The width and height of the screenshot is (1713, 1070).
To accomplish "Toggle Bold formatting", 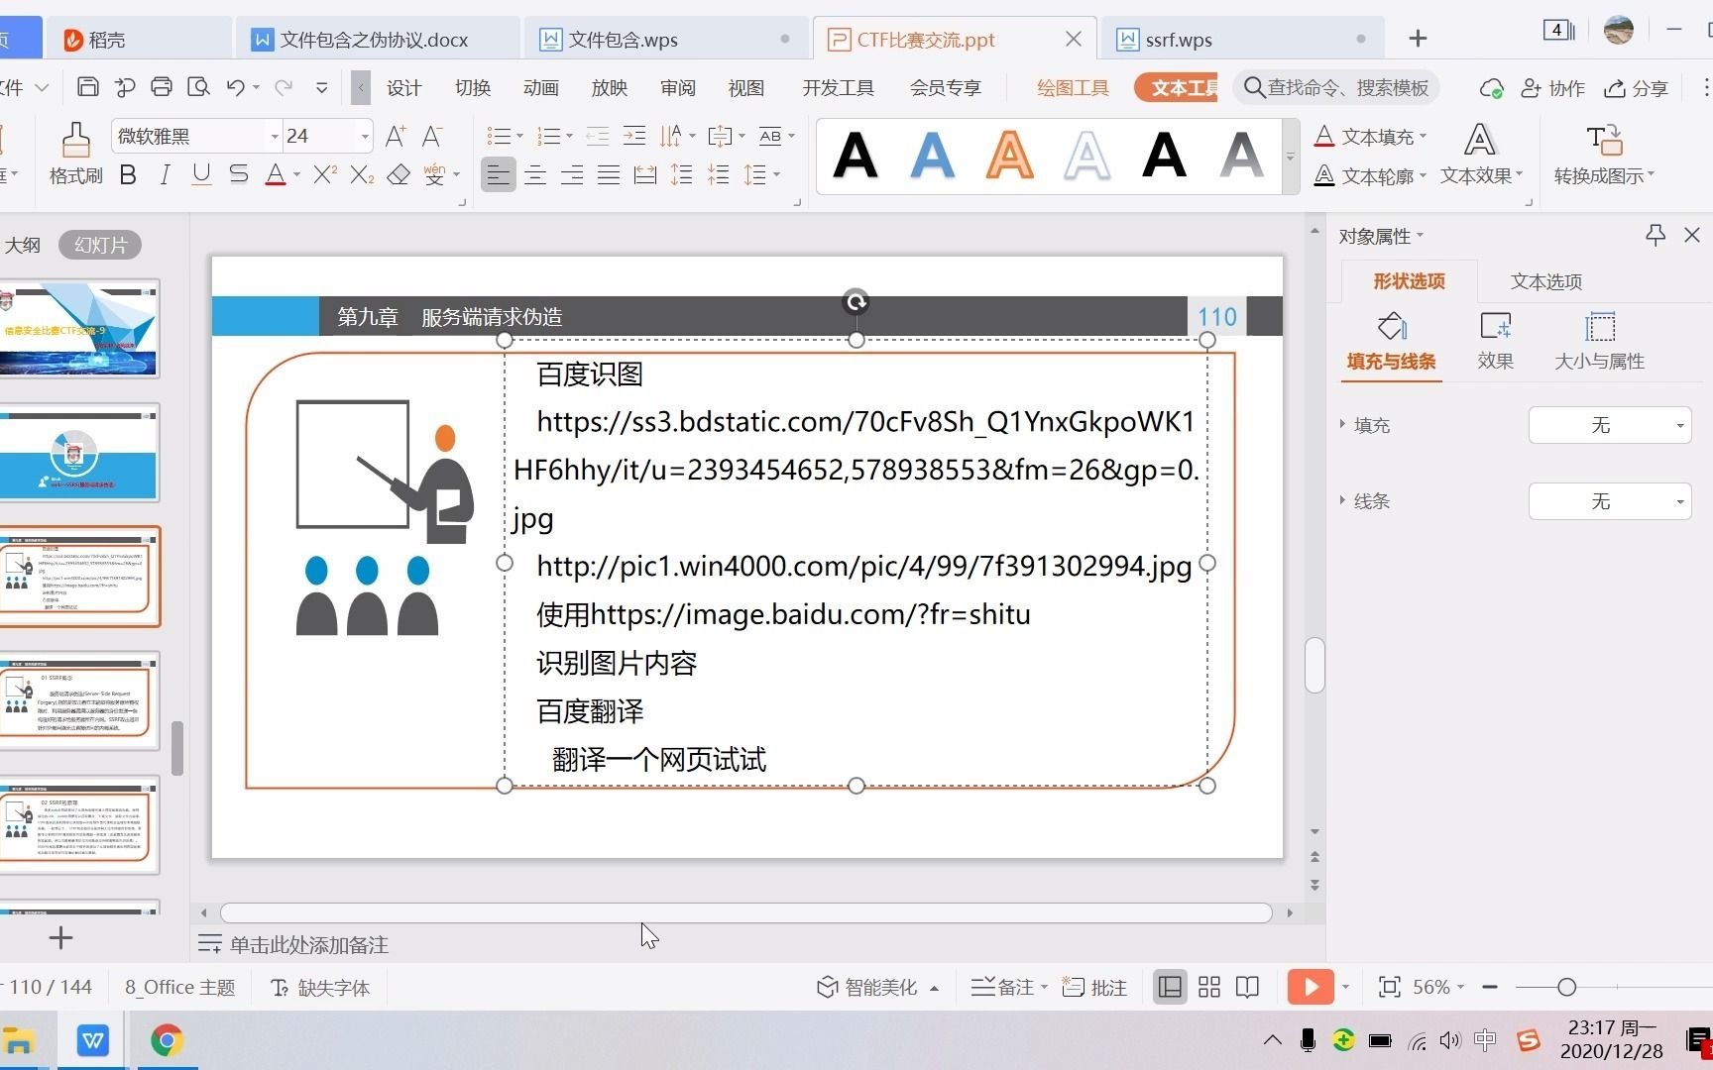I will coord(128,175).
